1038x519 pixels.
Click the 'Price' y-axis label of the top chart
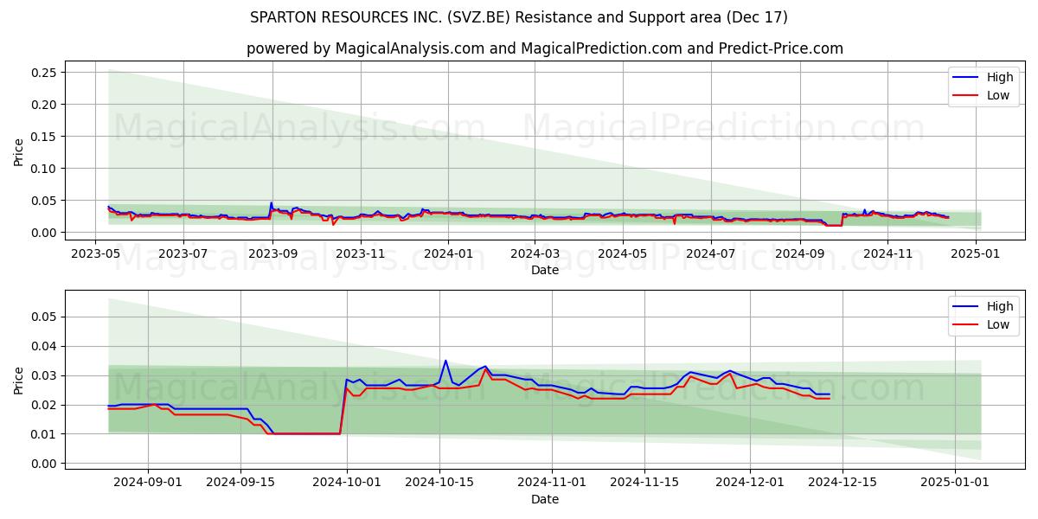(19, 152)
